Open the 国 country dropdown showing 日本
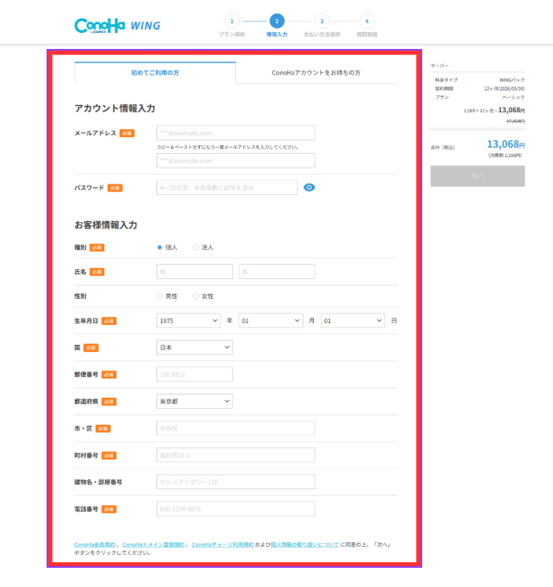553x587 pixels. [x=194, y=347]
